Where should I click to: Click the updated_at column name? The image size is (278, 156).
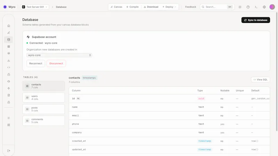[79, 150]
